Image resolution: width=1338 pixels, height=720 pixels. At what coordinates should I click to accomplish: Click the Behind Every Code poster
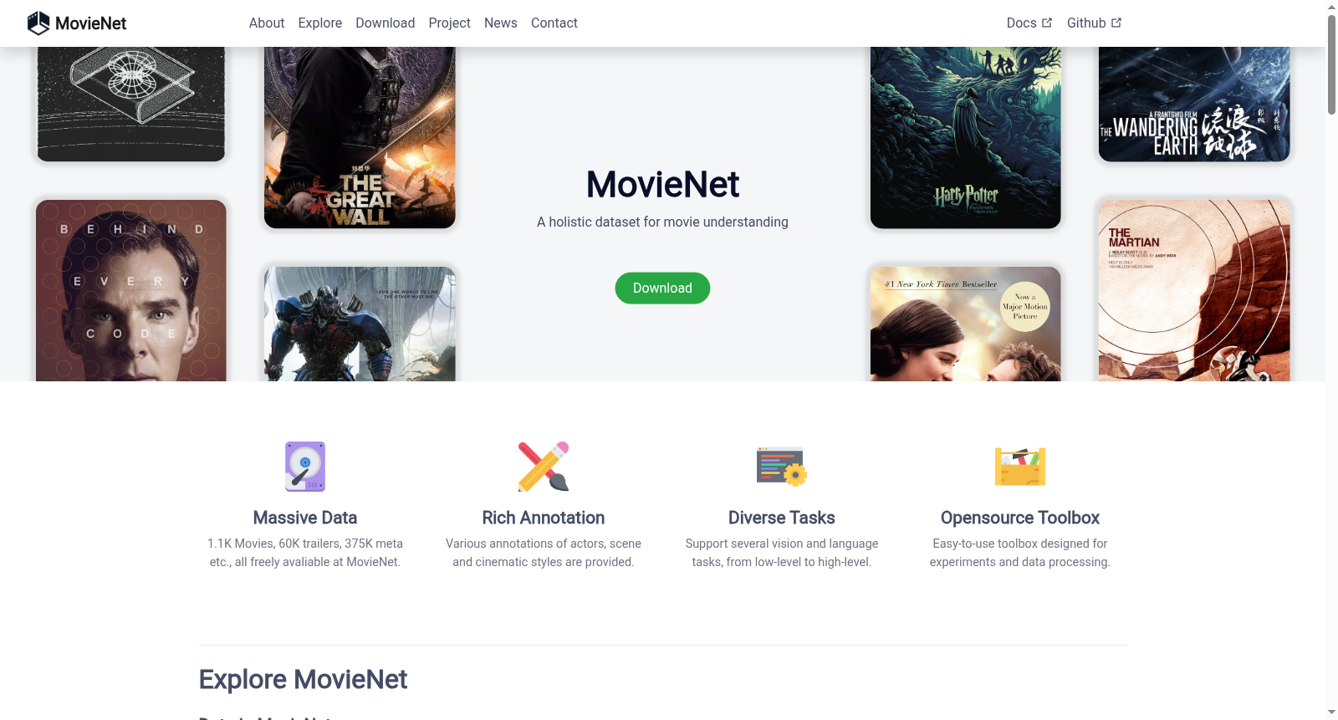(131, 290)
